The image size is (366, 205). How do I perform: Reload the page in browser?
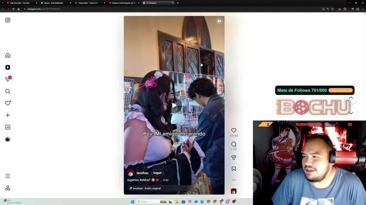pyautogui.click(x=13, y=9)
